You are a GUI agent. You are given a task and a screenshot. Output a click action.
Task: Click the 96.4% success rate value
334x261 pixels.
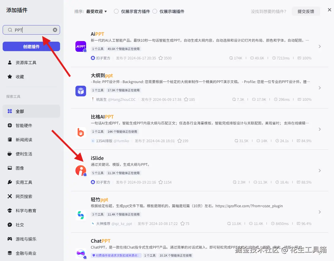pos(306,223)
